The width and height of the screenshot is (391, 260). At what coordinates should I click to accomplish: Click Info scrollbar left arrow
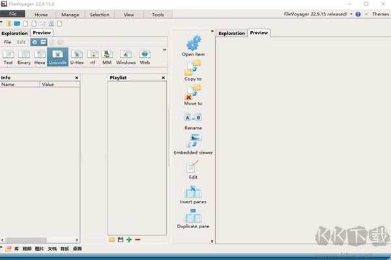[x=3, y=240]
